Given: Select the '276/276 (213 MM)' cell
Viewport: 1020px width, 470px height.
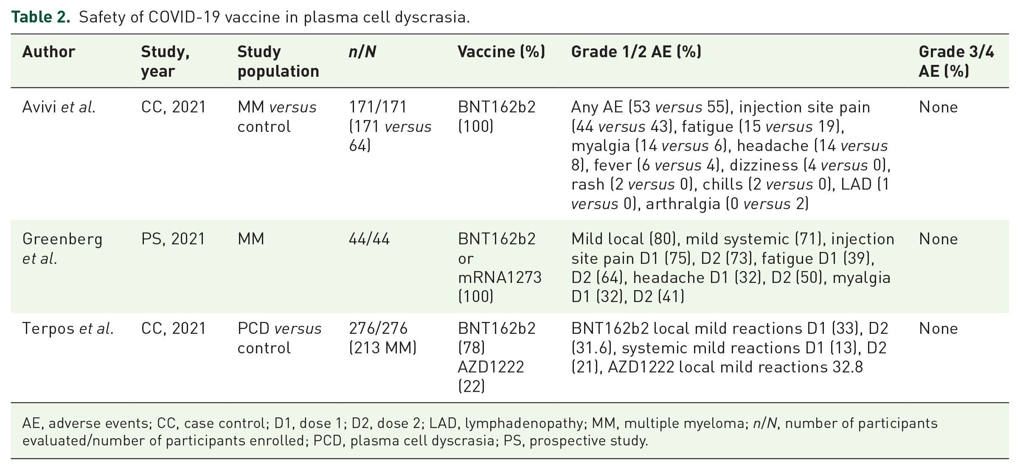Looking at the screenshot, I should [x=382, y=338].
